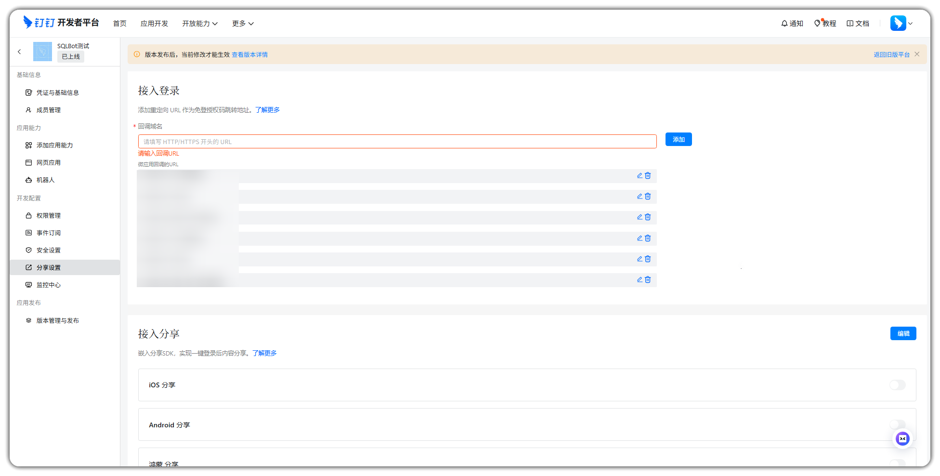Delete the last callback URL via trash icon
Viewport: 940px width, 476px height.
648,280
